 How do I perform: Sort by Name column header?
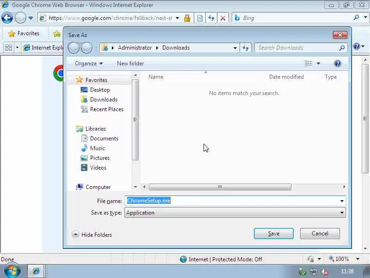[x=156, y=77]
